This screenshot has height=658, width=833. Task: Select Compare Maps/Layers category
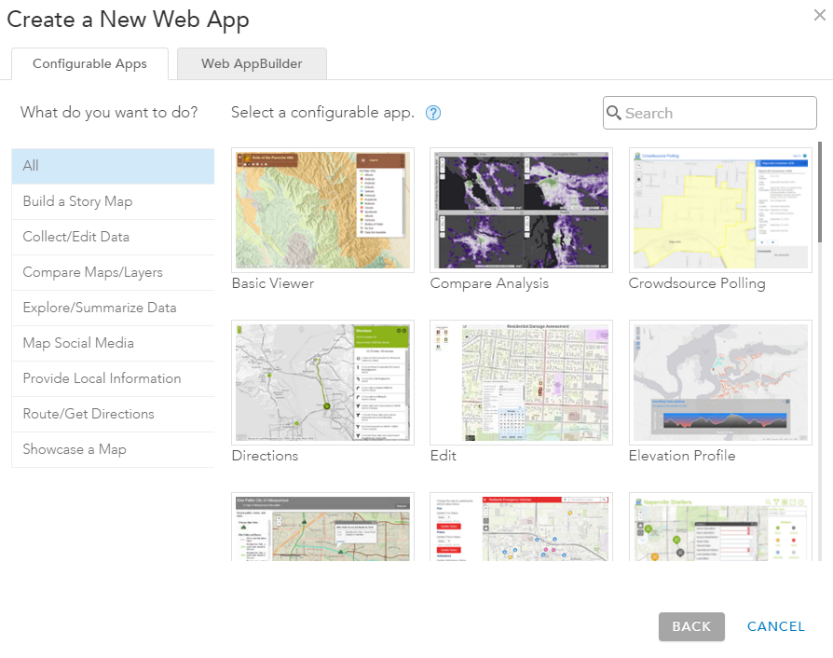[x=113, y=273]
